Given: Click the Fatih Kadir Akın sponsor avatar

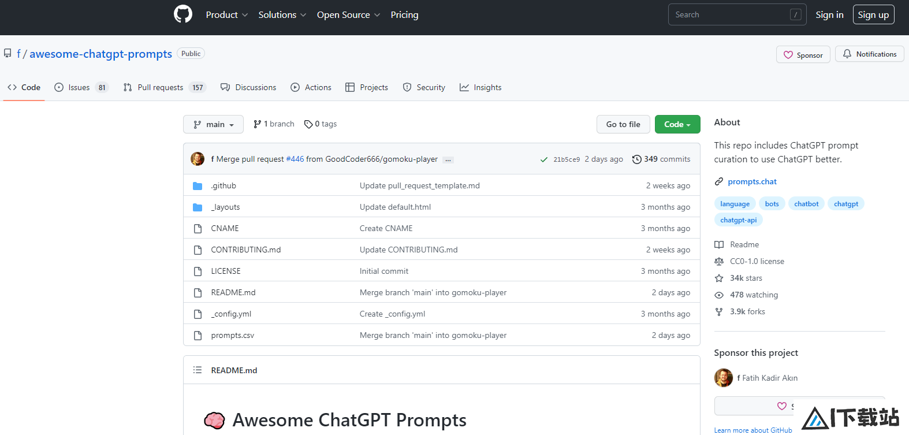Looking at the screenshot, I should [724, 378].
